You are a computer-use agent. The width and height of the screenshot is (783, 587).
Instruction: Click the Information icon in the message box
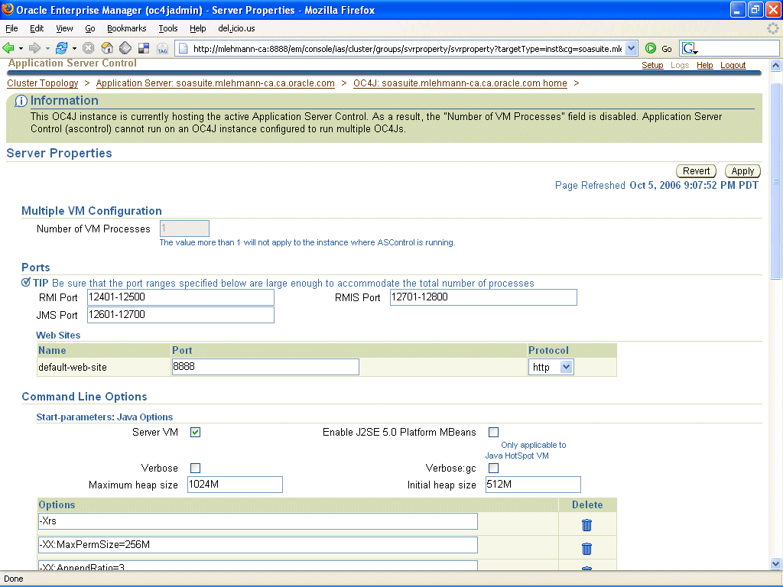coord(21,102)
